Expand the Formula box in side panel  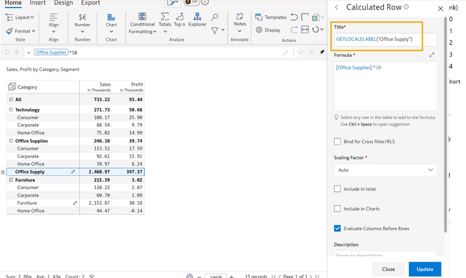click(432, 55)
